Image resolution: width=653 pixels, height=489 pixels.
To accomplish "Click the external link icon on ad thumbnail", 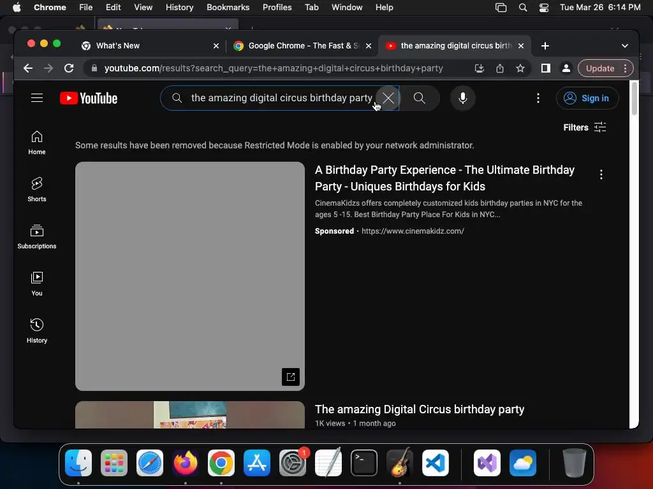I will point(291,377).
